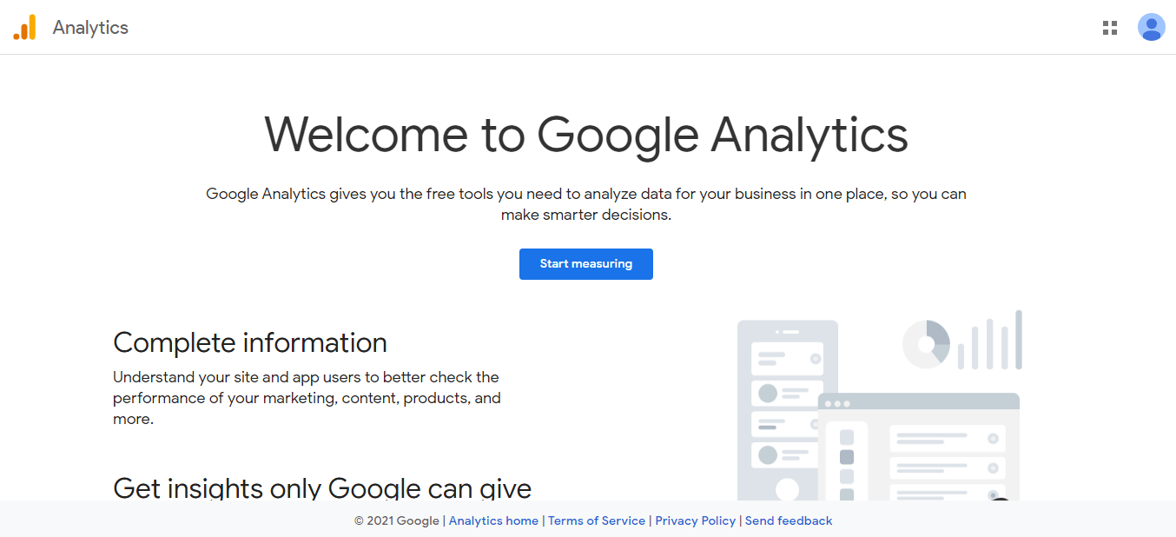Select the orange bars of the Analytics logo
The height and width of the screenshot is (537, 1176).
pyautogui.click(x=24, y=27)
